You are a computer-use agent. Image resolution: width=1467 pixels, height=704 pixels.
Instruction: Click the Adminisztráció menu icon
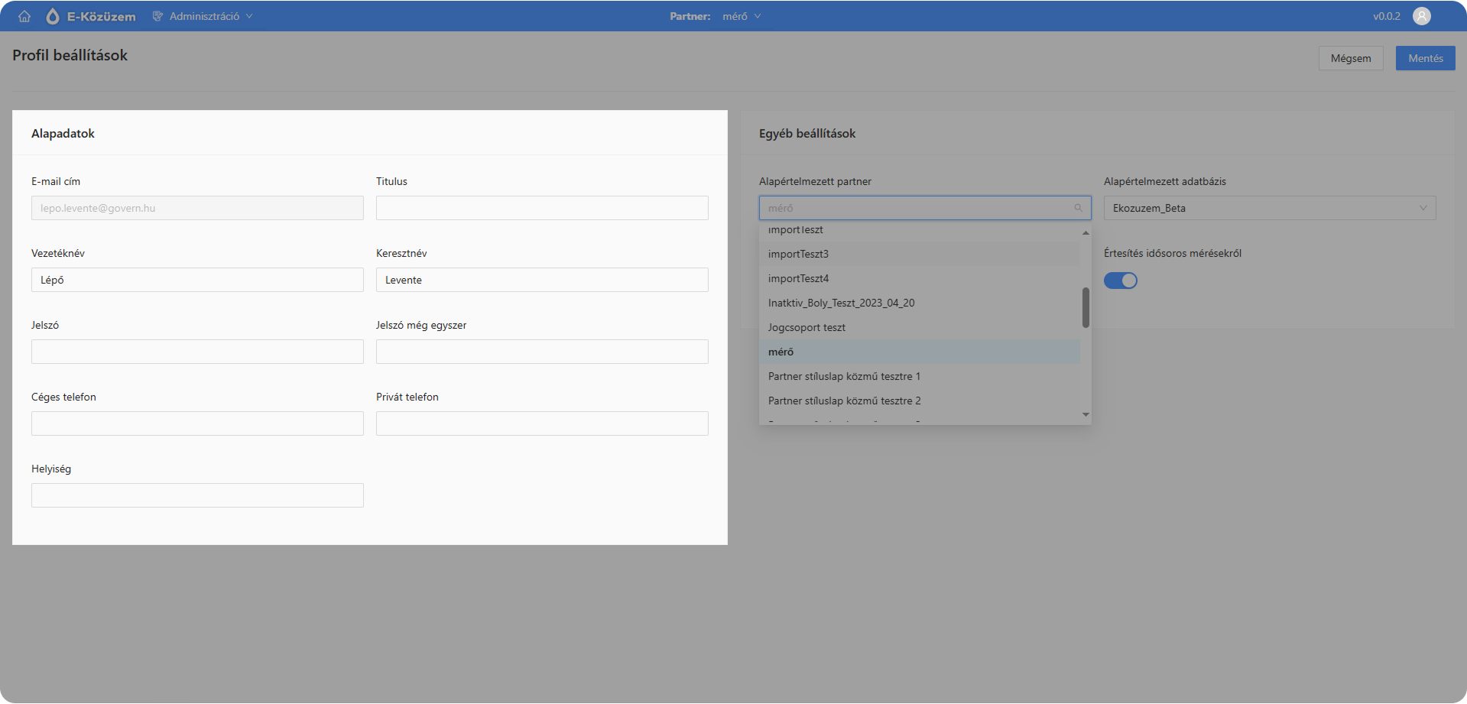coord(157,16)
